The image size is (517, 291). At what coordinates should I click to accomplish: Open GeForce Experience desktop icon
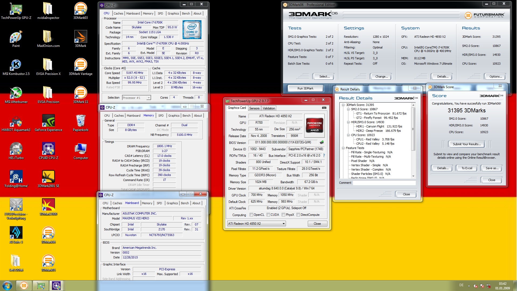[48, 123]
